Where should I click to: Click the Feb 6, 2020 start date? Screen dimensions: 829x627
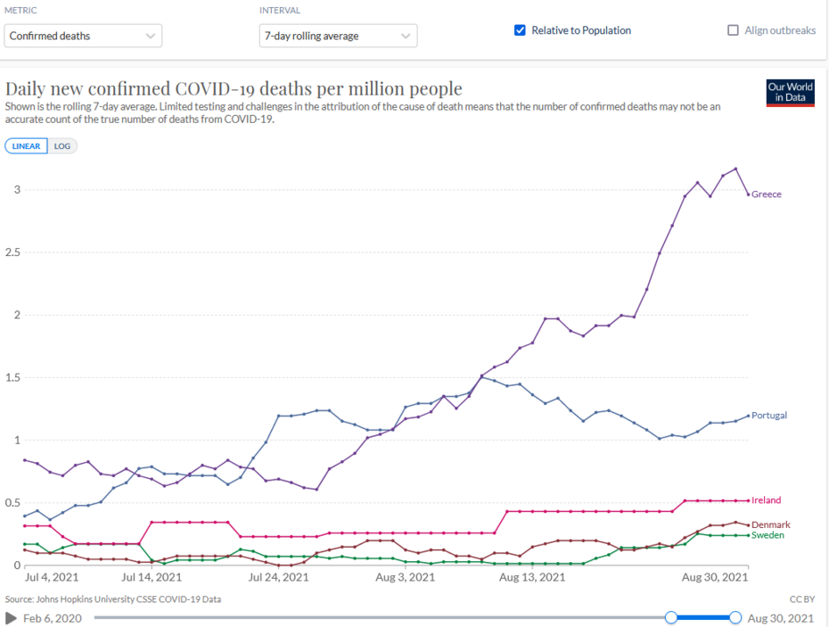pos(51,617)
